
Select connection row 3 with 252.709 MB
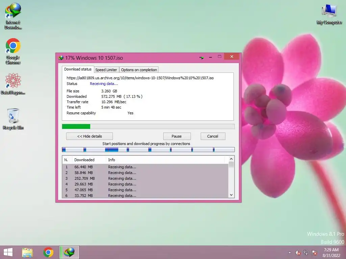146,178
